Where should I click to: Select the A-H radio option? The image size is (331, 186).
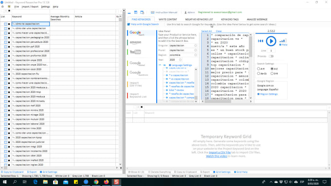click(x=258, y=68)
